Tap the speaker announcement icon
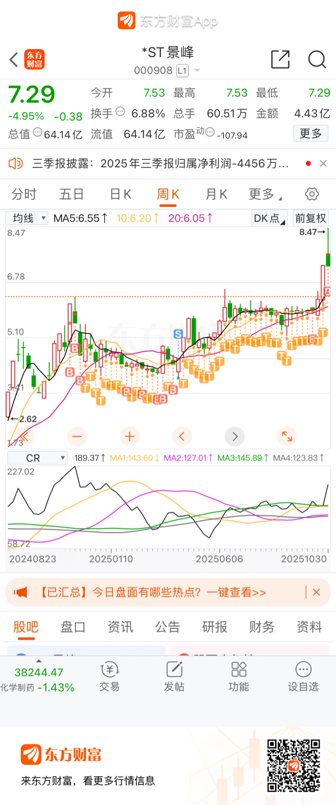Image resolution: width=336 pixels, height=805 pixels. [16, 164]
